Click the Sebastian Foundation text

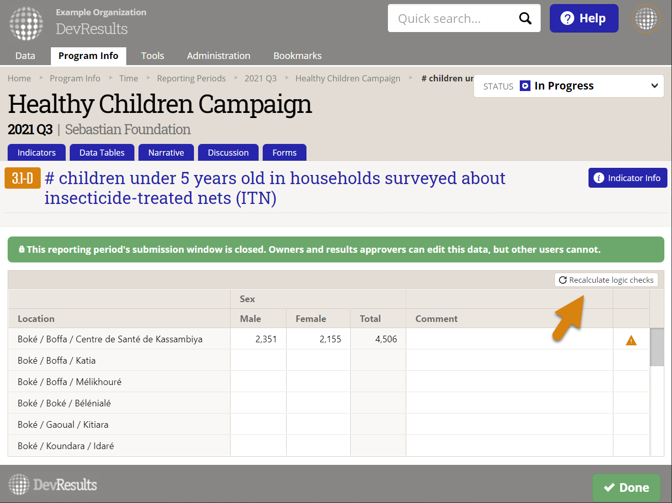pyautogui.click(x=128, y=130)
